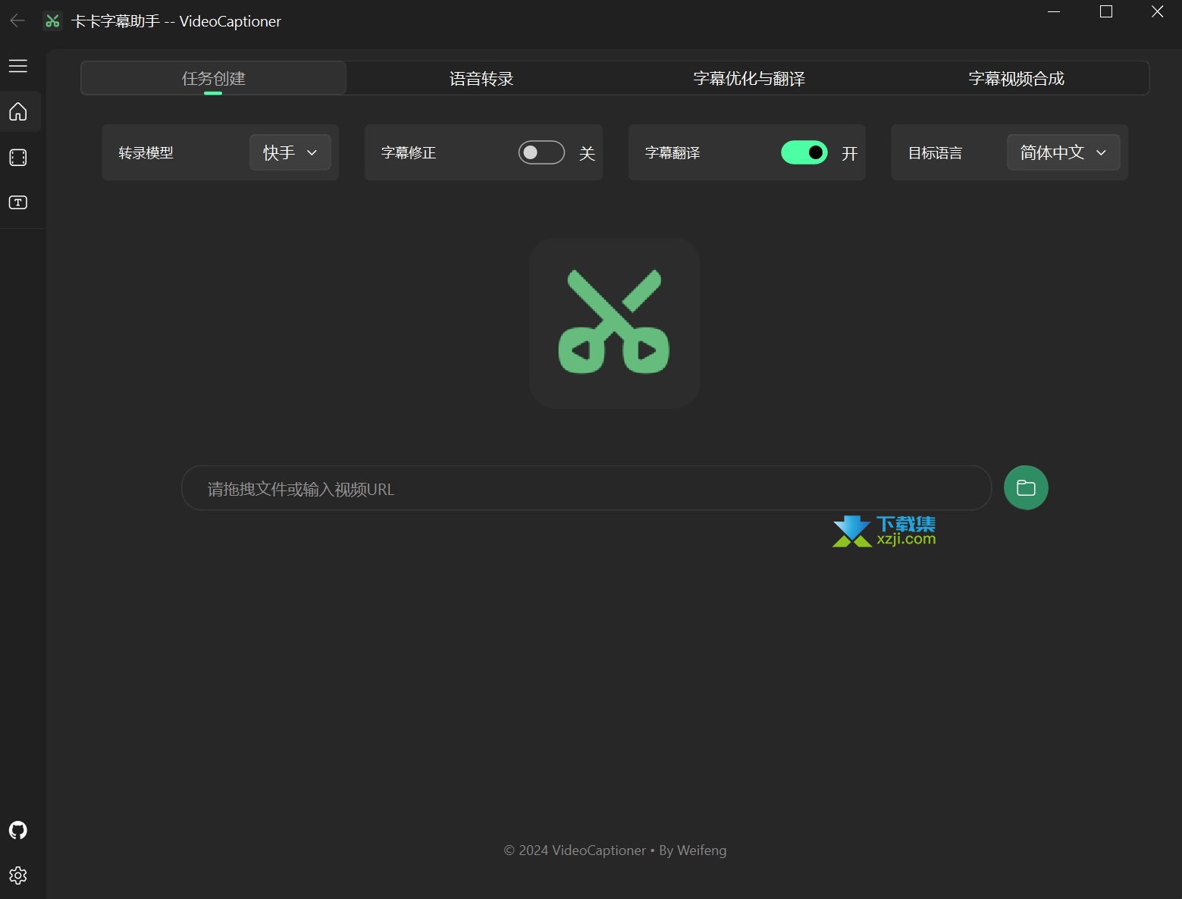Close the VideoCaptioner window
The width and height of the screenshot is (1182, 899).
pos(1157,11)
